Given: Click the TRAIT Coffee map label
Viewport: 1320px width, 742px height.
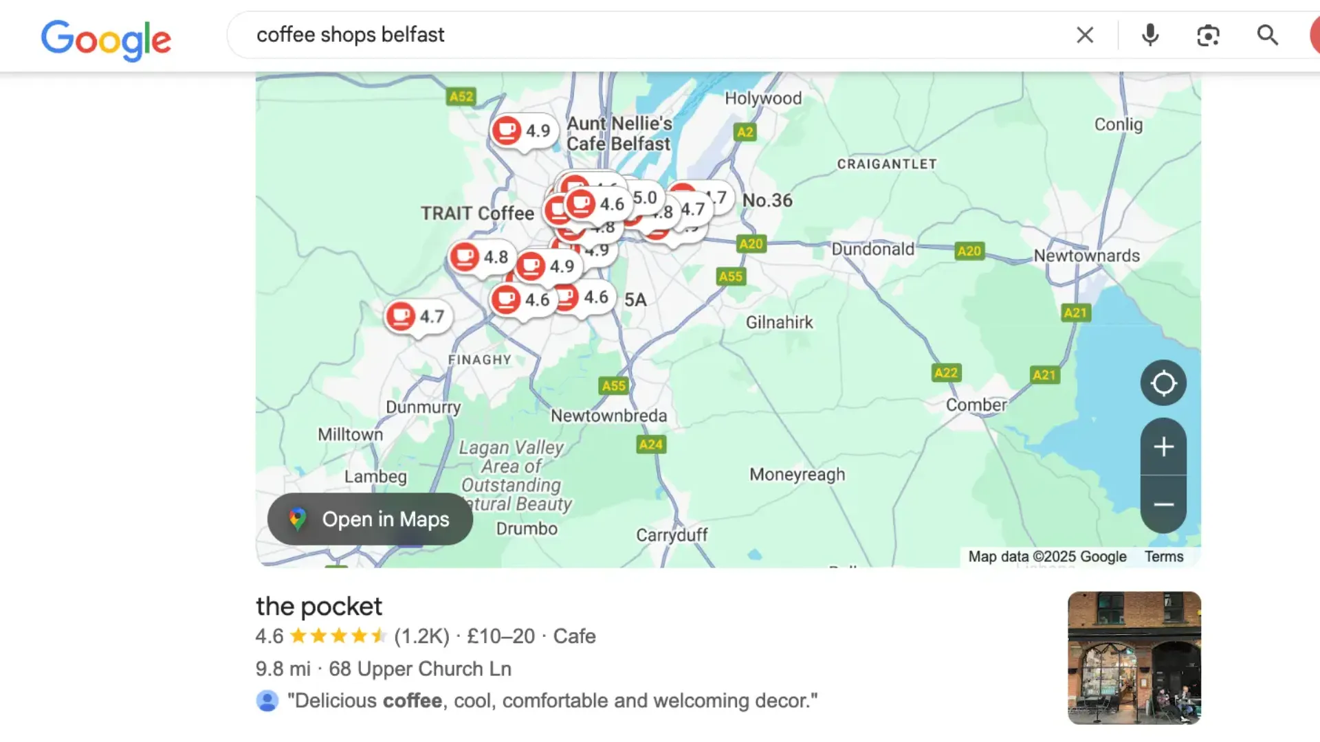Looking at the screenshot, I should 477,214.
